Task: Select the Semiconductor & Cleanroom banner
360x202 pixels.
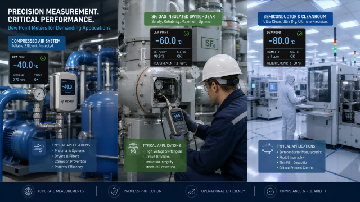Action: click(x=295, y=19)
